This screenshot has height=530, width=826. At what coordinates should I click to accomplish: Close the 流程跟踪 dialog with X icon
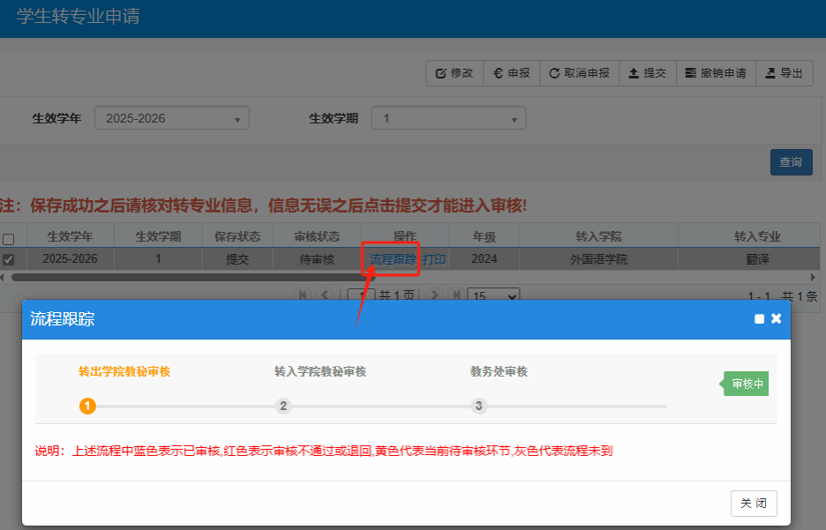click(x=777, y=318)
